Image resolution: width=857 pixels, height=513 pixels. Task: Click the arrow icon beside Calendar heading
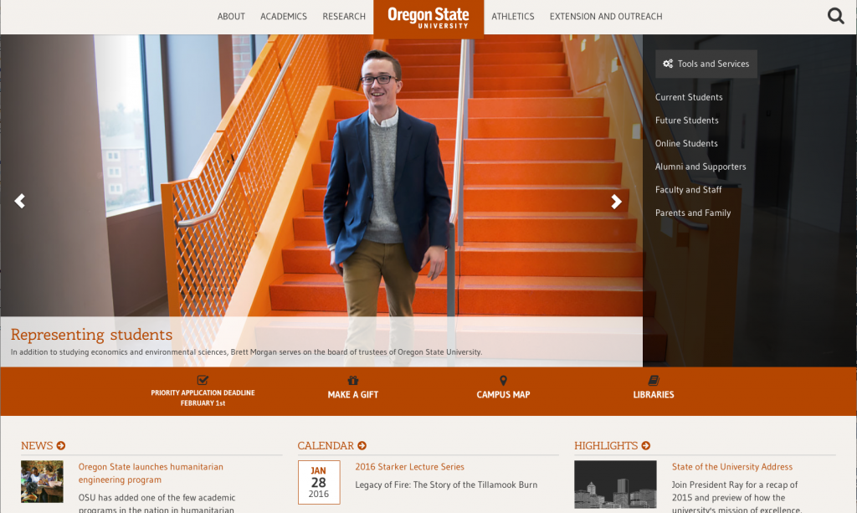(362, 446)
